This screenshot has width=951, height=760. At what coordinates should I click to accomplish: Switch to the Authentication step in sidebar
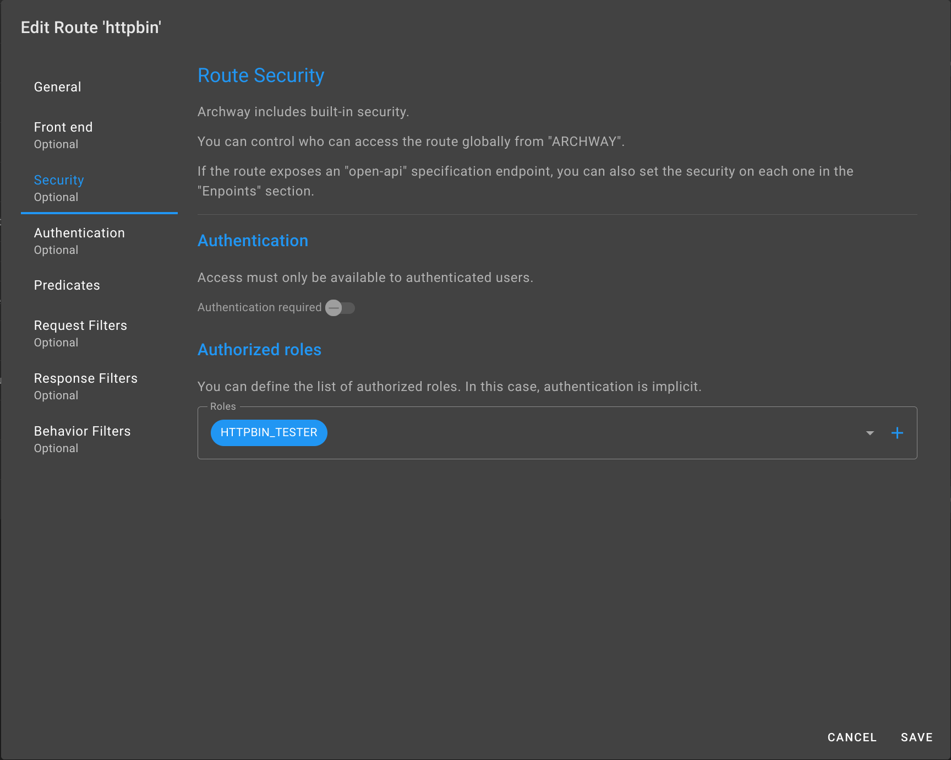tap(99, 241)
